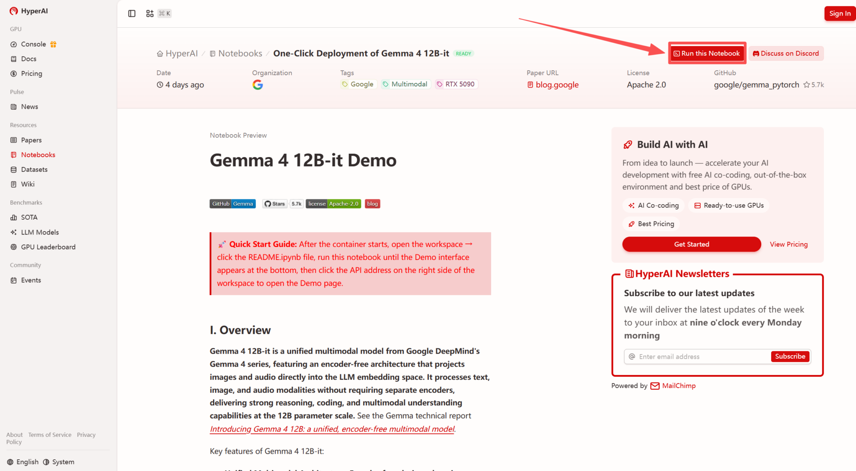This screenshot has height=471, width=856.
Task: Open the google/gemma_pytorch GitHub link
Action: click(x=756, y=85)
